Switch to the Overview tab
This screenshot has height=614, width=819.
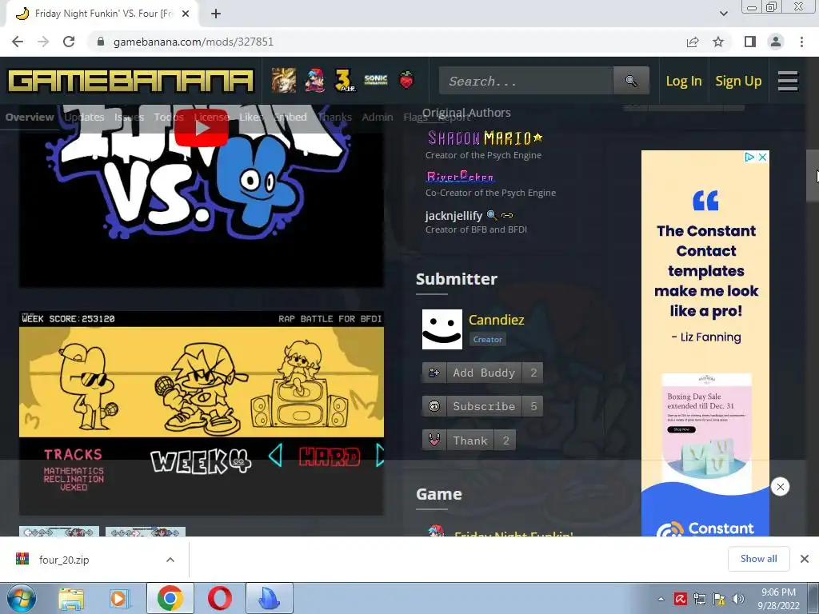click(30, 117)
